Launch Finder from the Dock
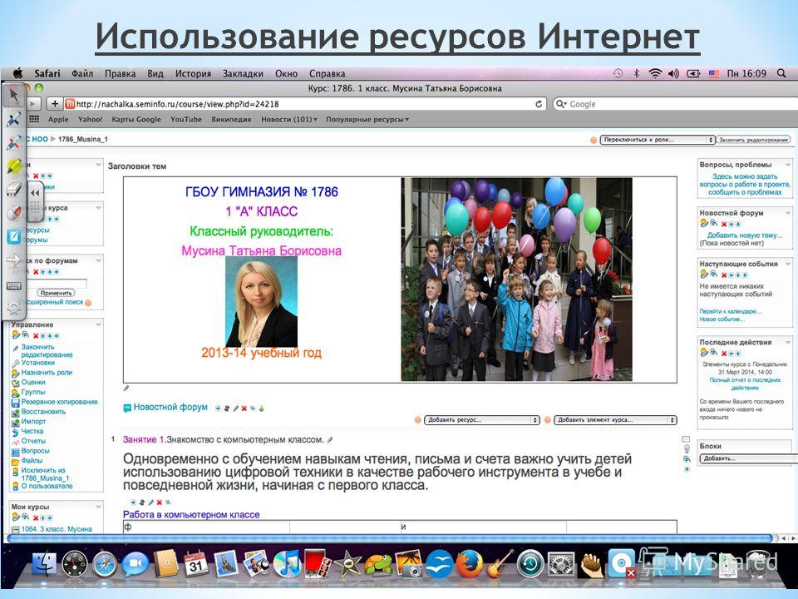This screenshot has height=599, width=798. [44, 564]
